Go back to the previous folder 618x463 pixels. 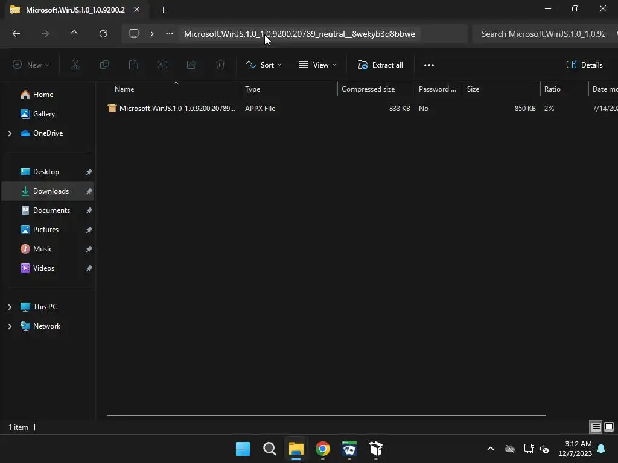coord(16,34)
